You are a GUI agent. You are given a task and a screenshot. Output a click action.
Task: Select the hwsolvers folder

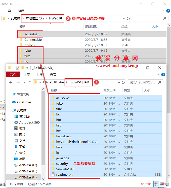(x=106, y=136)
